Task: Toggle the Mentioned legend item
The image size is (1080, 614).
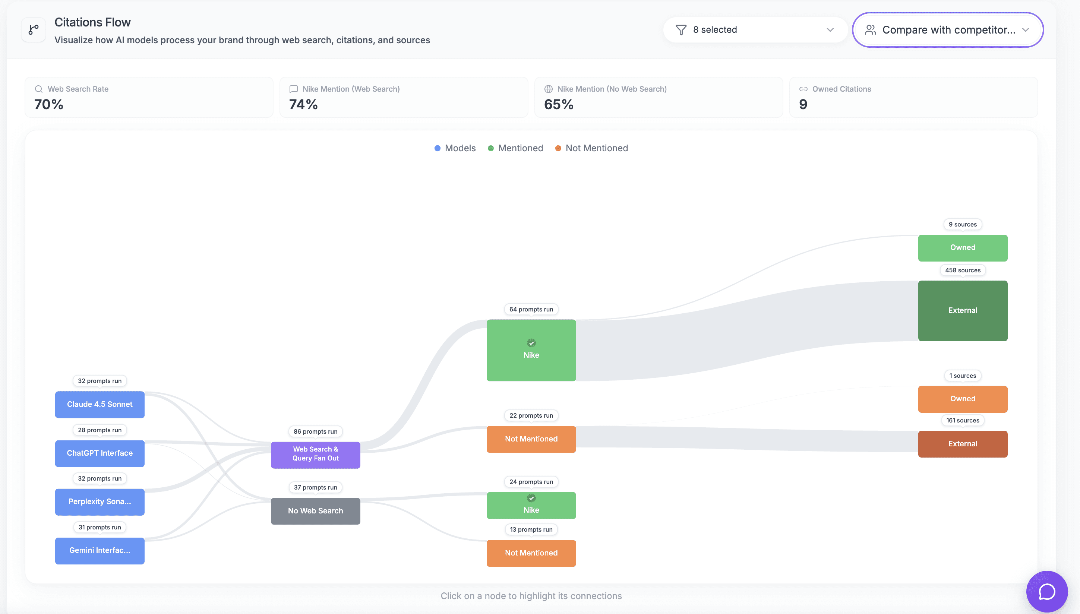Action: pyautogui.click(x=515, y=148)
